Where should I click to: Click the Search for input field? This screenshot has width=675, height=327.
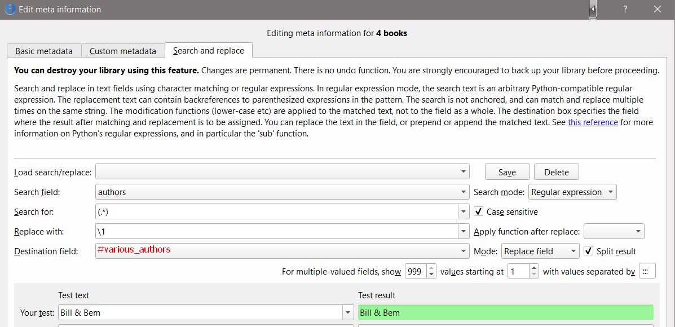276,212
